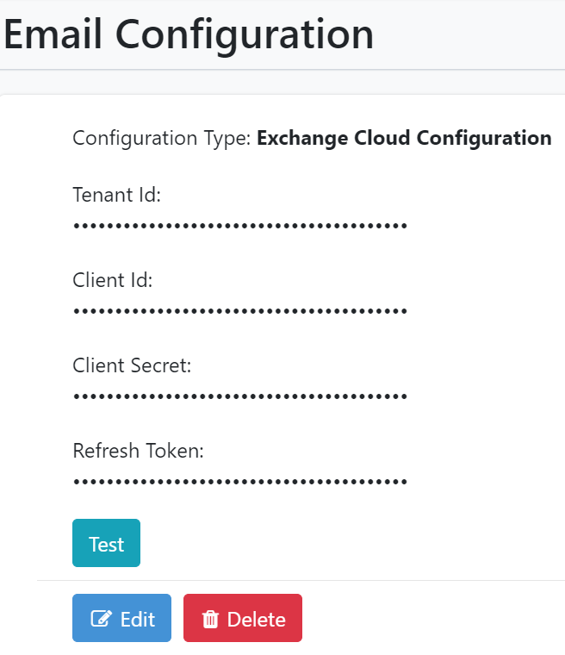Select the Exchange Cloud Configuration text
The width and height of the screenshot is (565, 655).
click(x=404, y=138)
